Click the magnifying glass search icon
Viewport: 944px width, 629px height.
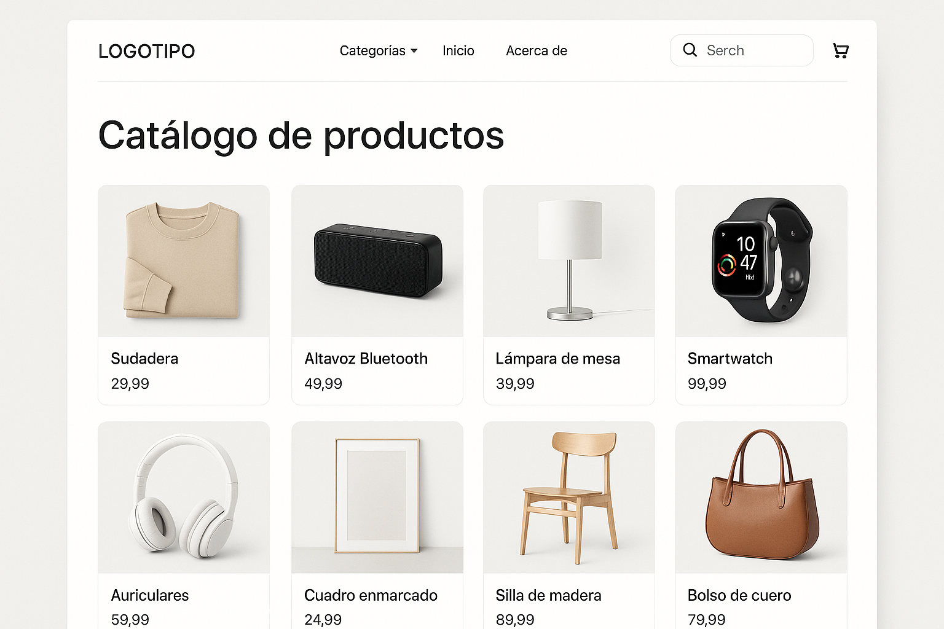click(x=690, y=50)
